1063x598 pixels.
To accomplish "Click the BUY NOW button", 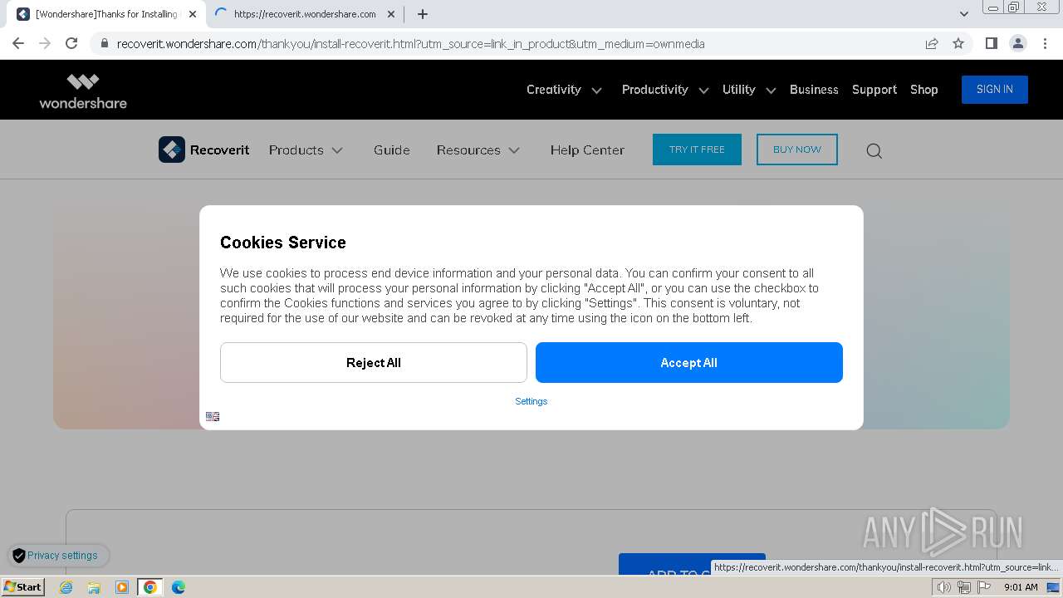I will tap(797, 149).
